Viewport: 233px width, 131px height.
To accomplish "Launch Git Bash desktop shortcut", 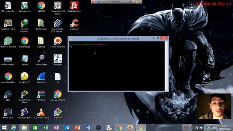I will click(58, 114).
